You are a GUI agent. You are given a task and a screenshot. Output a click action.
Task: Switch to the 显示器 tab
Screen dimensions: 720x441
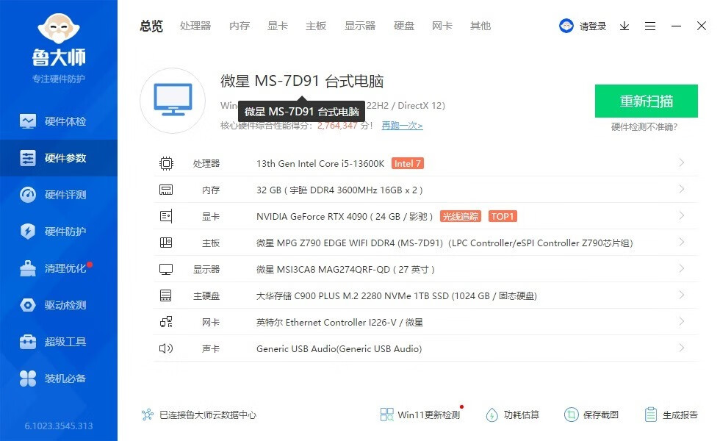coord(360,26)
